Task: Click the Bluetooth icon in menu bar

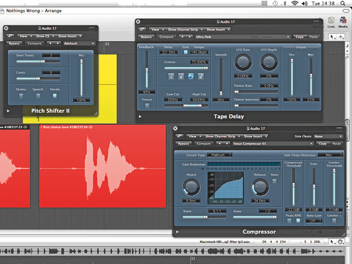Action: (x=285, y=3)
